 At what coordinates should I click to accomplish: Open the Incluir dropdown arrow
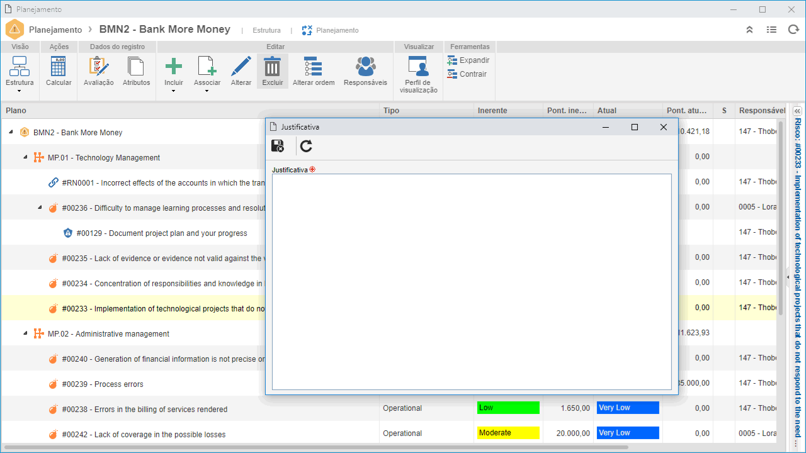pyautogui.click(x=173, y=91)
